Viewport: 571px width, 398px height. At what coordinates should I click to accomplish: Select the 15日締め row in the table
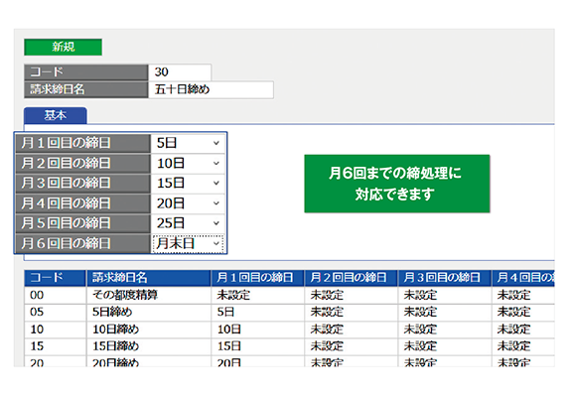pos(290,346)
